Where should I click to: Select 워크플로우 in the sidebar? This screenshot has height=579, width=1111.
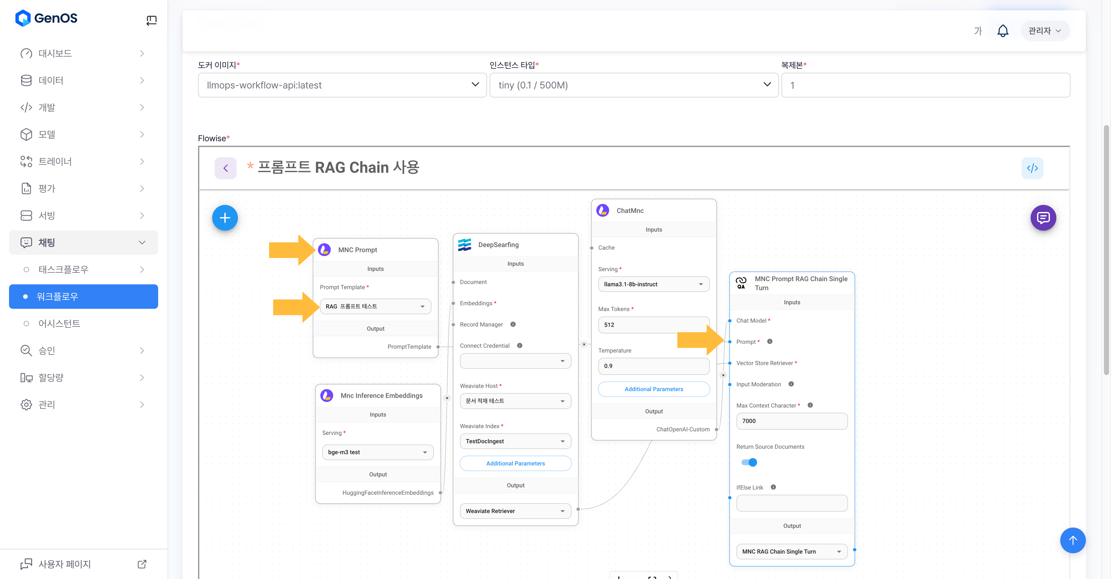[84, 296]
